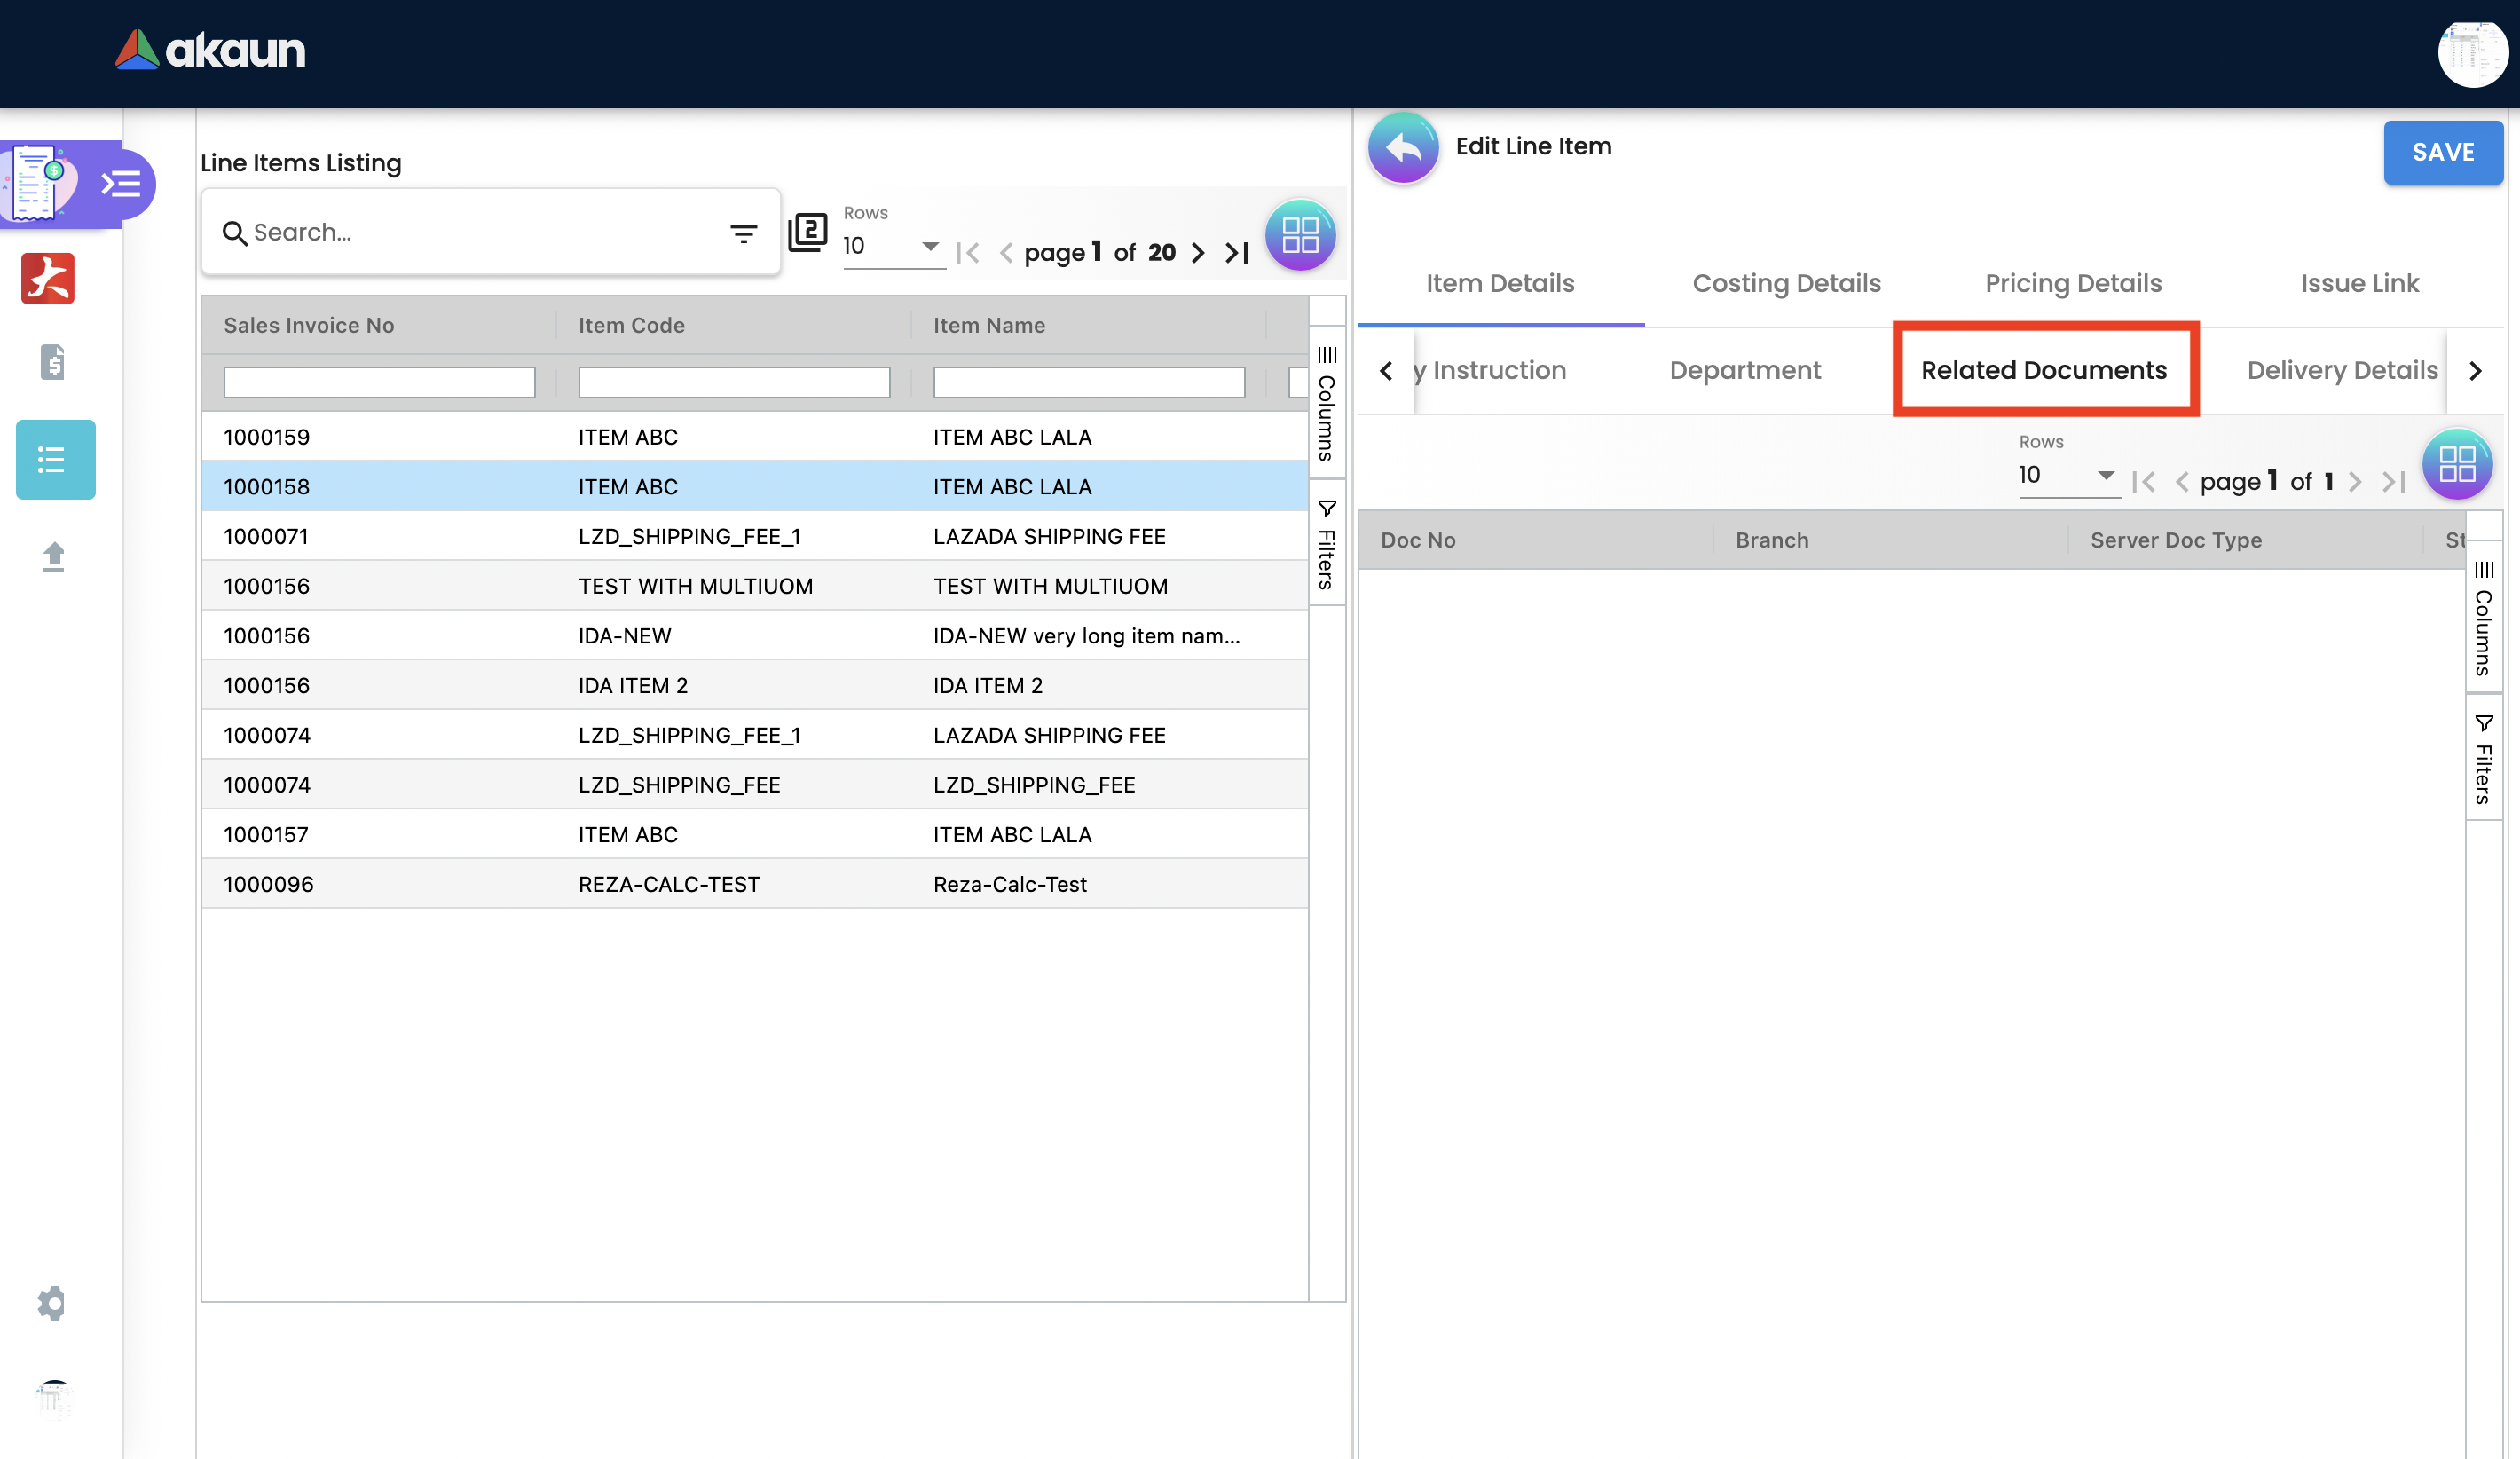Click the SAVE button

[x=2442, y=152]
